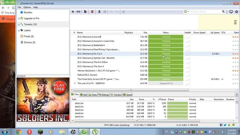The width and height of the screenshot is (240, 135).
Task: Open Chrome from the taskbar
Action: click(18, 132)
